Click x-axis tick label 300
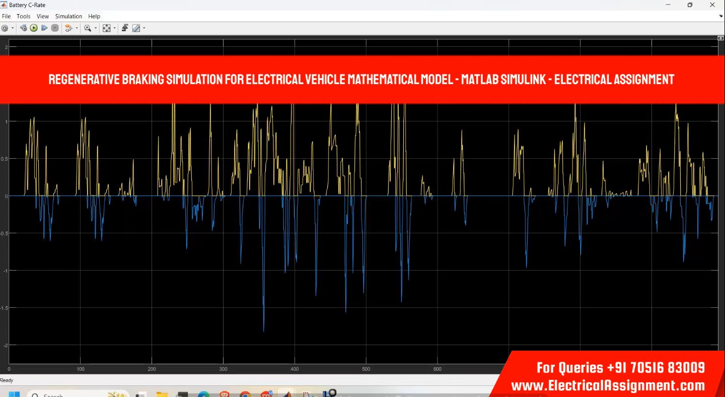The image size is (725, 397). (223, 369)
